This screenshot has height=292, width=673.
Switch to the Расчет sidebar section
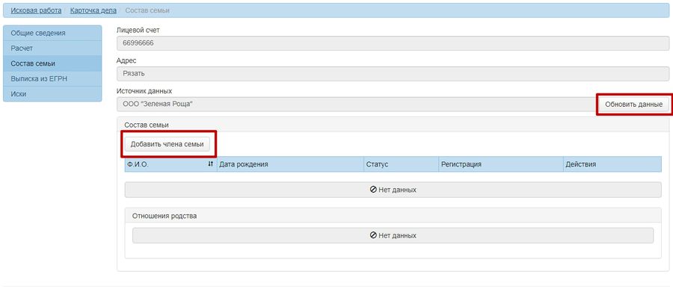click(x=52, y=48)
